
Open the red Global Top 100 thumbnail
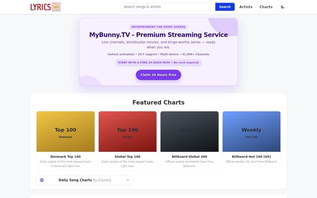point(127,132)
